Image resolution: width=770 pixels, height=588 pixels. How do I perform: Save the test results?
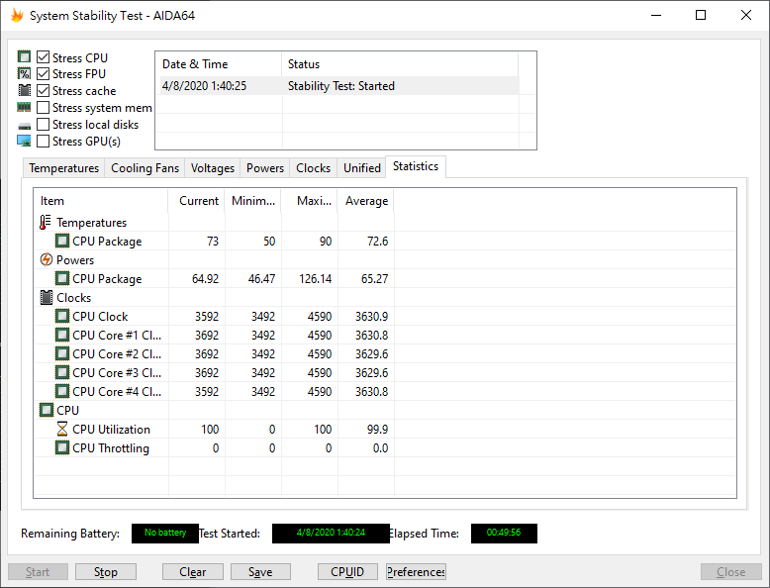[260, 572]
